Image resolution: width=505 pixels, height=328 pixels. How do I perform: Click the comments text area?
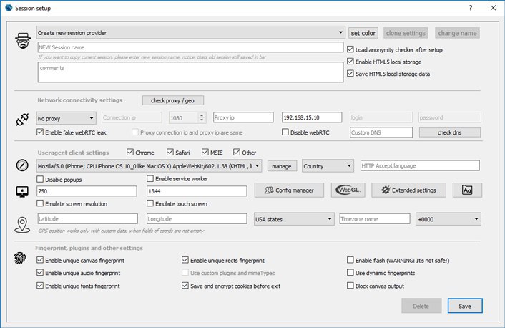point(190,72)
